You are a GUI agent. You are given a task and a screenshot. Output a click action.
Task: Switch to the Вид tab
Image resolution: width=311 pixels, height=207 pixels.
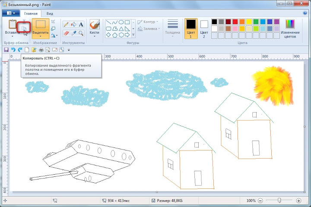(50, 13)
